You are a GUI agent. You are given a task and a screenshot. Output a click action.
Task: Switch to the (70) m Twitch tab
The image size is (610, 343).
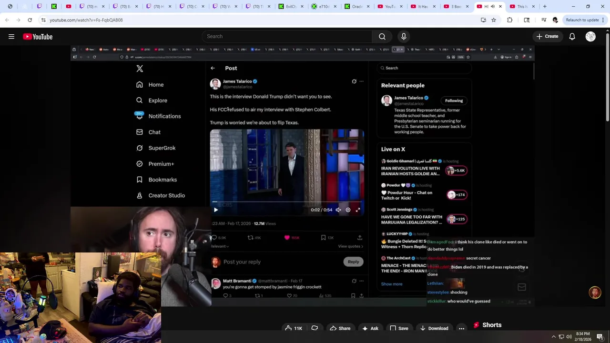pos(91,6)
